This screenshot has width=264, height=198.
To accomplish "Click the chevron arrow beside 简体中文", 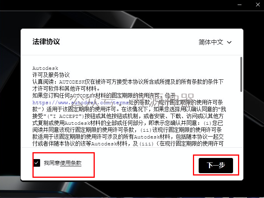I will click(229, 42).
